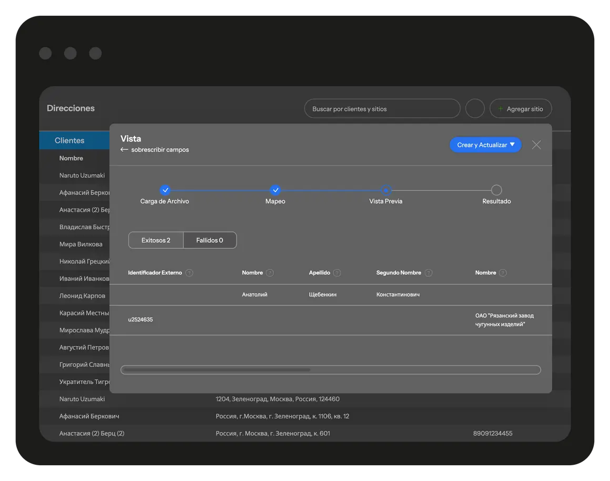Screen dimensions: 610x481
Task: Click plus icon in Agregar sitio
Action: 501,109
